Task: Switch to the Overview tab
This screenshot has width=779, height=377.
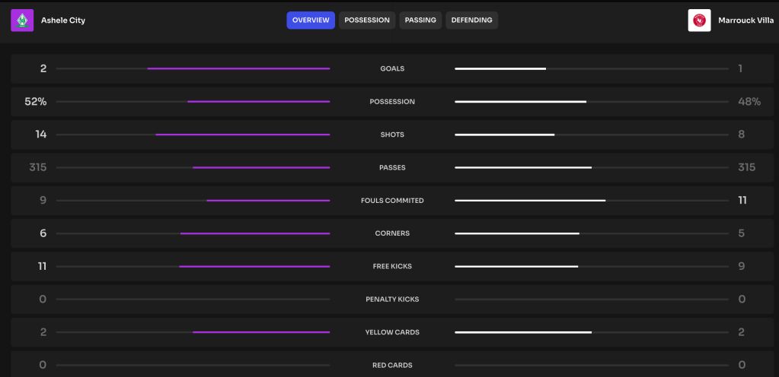Action: (x=311, y=21)
